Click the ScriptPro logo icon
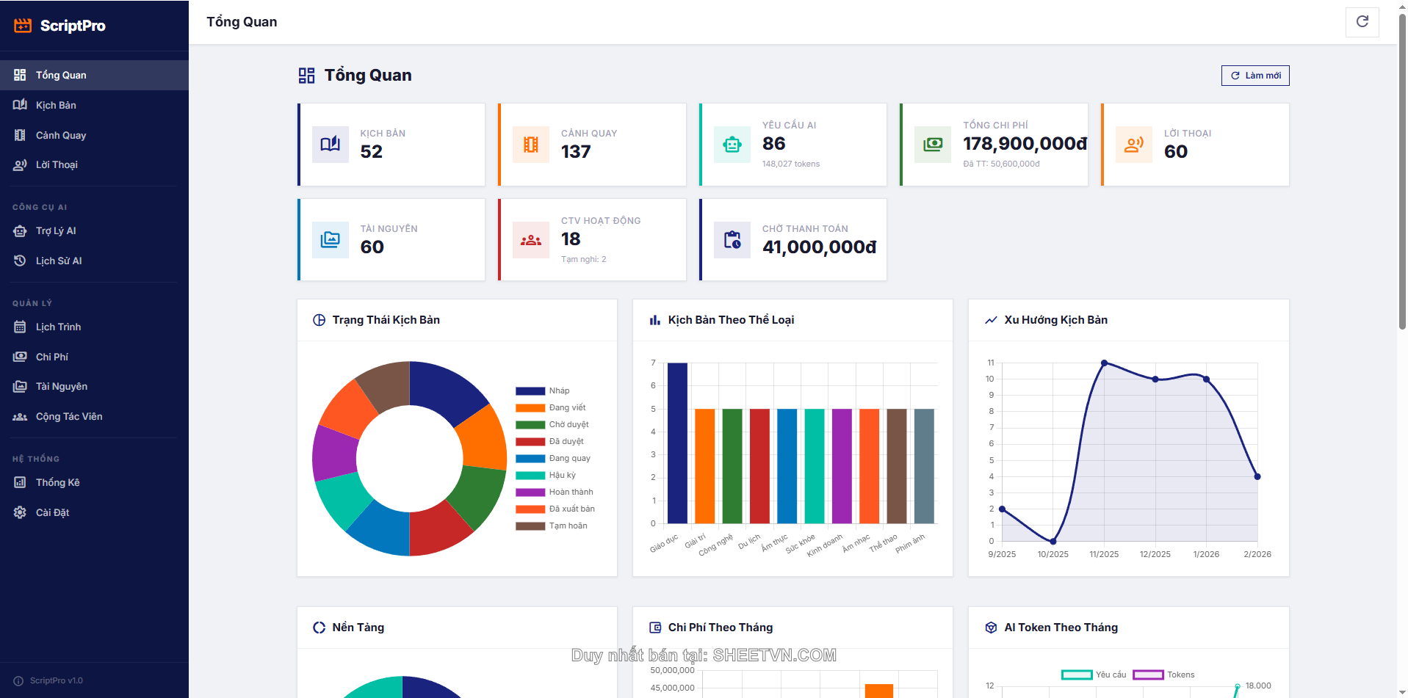 tap(23, 26)
